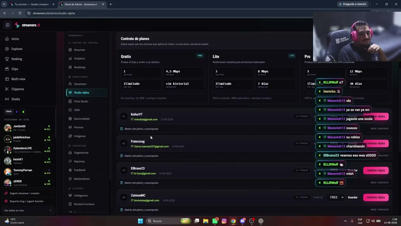This screenshot has height=226, width=401.
Task: Click imkukiyt@gmail.com email link for KoKerVT
Action: point(146,120)
